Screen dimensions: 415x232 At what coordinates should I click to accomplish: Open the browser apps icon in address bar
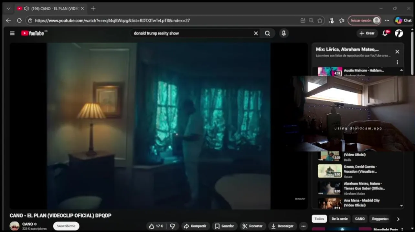tap(303, 20)
